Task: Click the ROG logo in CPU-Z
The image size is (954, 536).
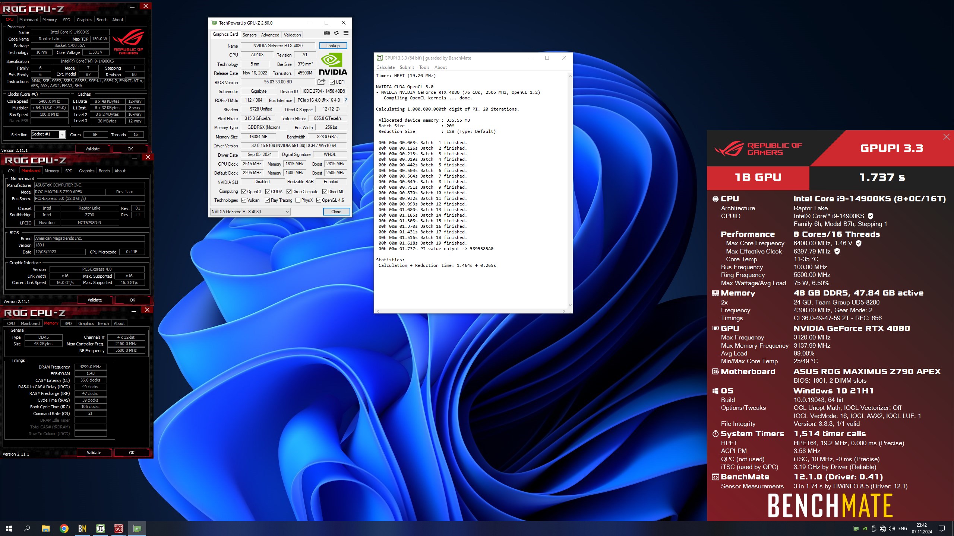Action: 128,42
